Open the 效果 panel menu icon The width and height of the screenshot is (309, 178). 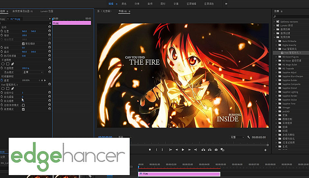(x=282, y=11)
